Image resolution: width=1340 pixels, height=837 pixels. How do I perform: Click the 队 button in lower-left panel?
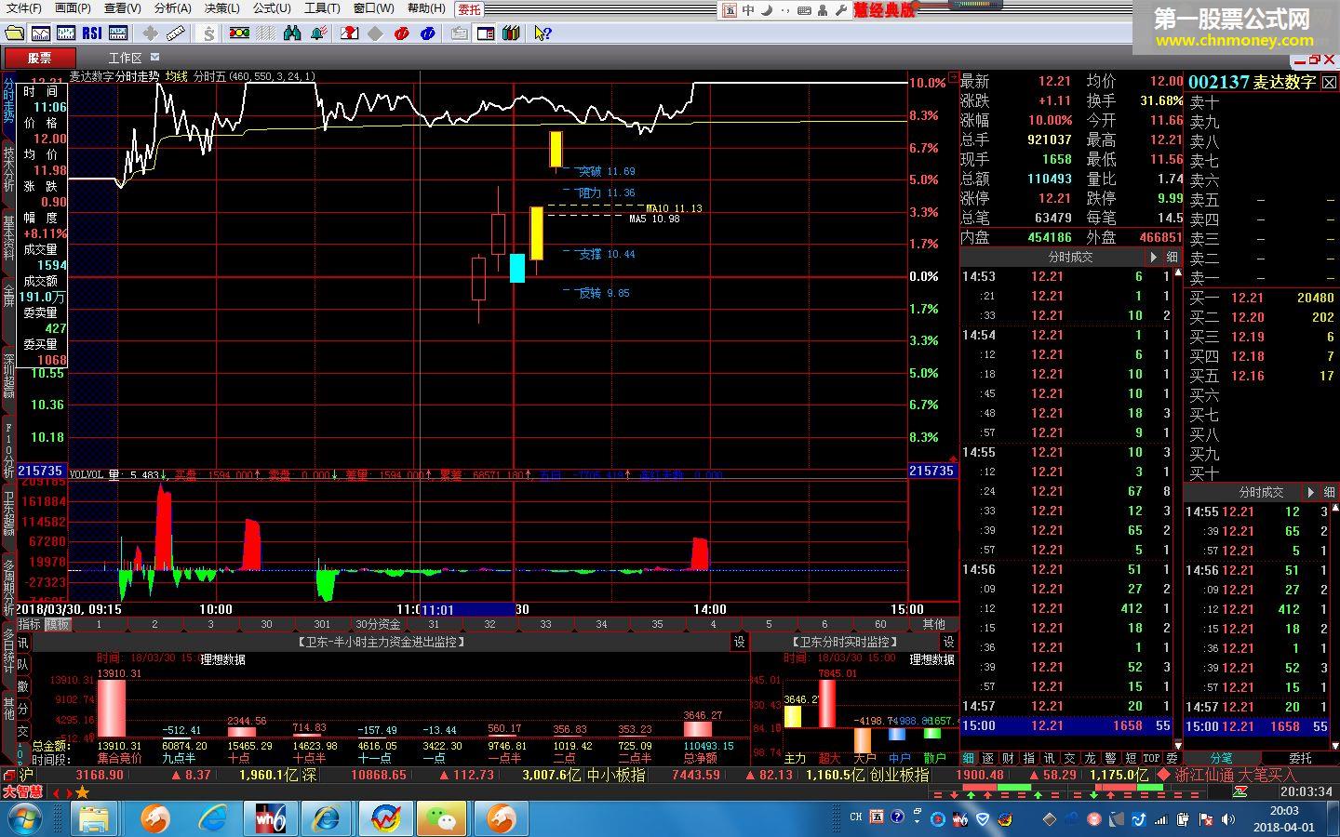(22, 665)
